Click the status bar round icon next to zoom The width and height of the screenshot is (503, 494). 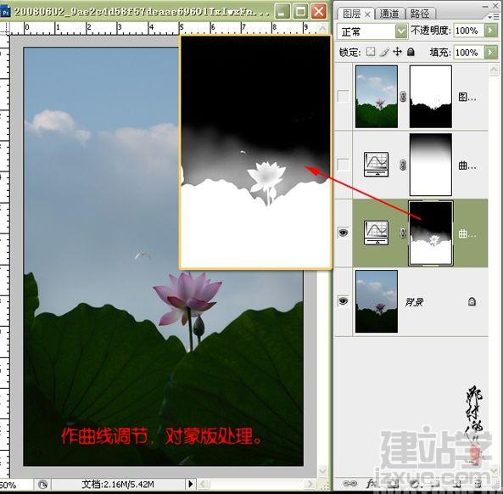click(x=42, y=484)
